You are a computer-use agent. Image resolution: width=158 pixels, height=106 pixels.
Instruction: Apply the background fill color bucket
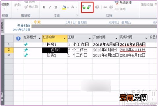[64, 7]
